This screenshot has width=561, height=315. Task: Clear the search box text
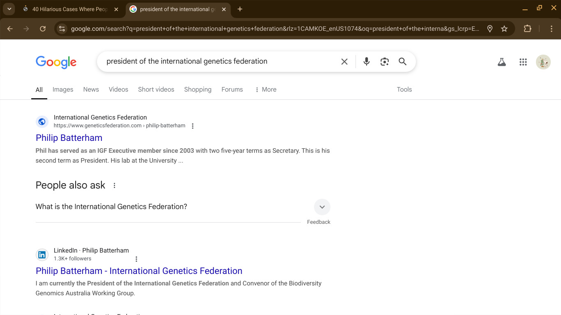pos(344,62)
